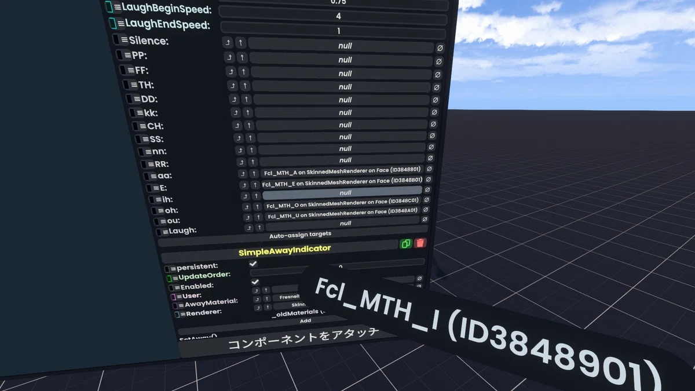Click the null reference field in the Laugh row
This screenshot has width=695, height=391.
[344, 222]
